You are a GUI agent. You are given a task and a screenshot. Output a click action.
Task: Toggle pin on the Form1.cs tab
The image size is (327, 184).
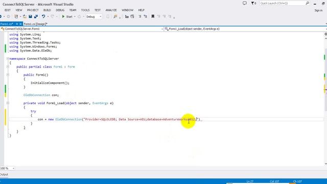point(17,24)
